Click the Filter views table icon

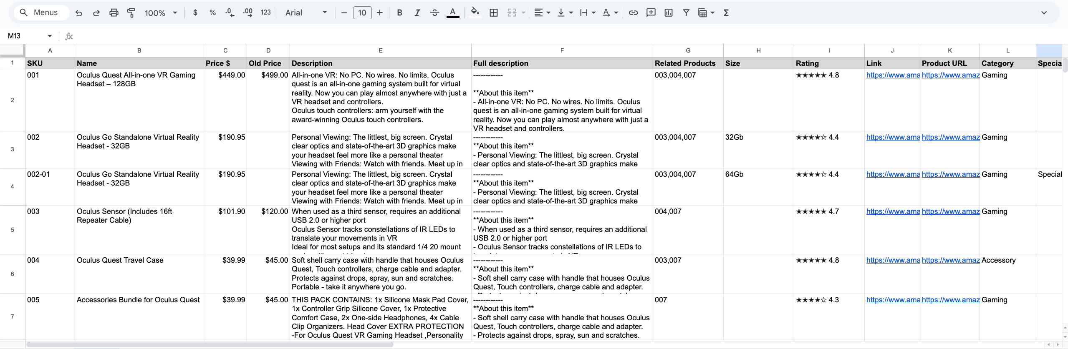702,13
